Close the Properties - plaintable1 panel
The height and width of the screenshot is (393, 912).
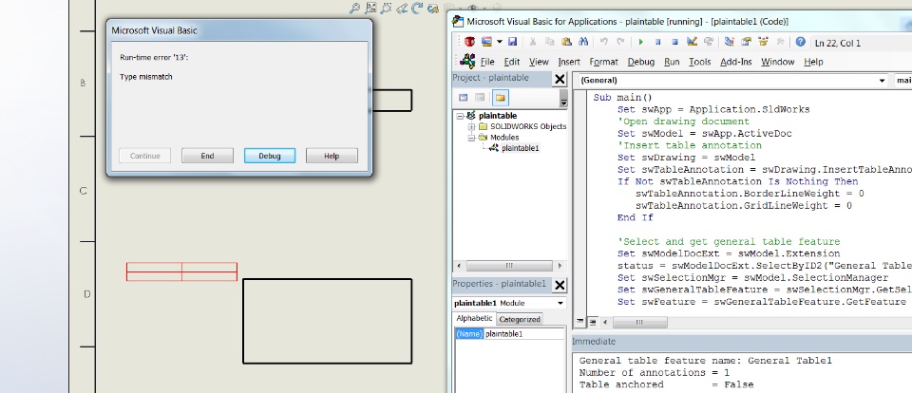coord(559,285)
